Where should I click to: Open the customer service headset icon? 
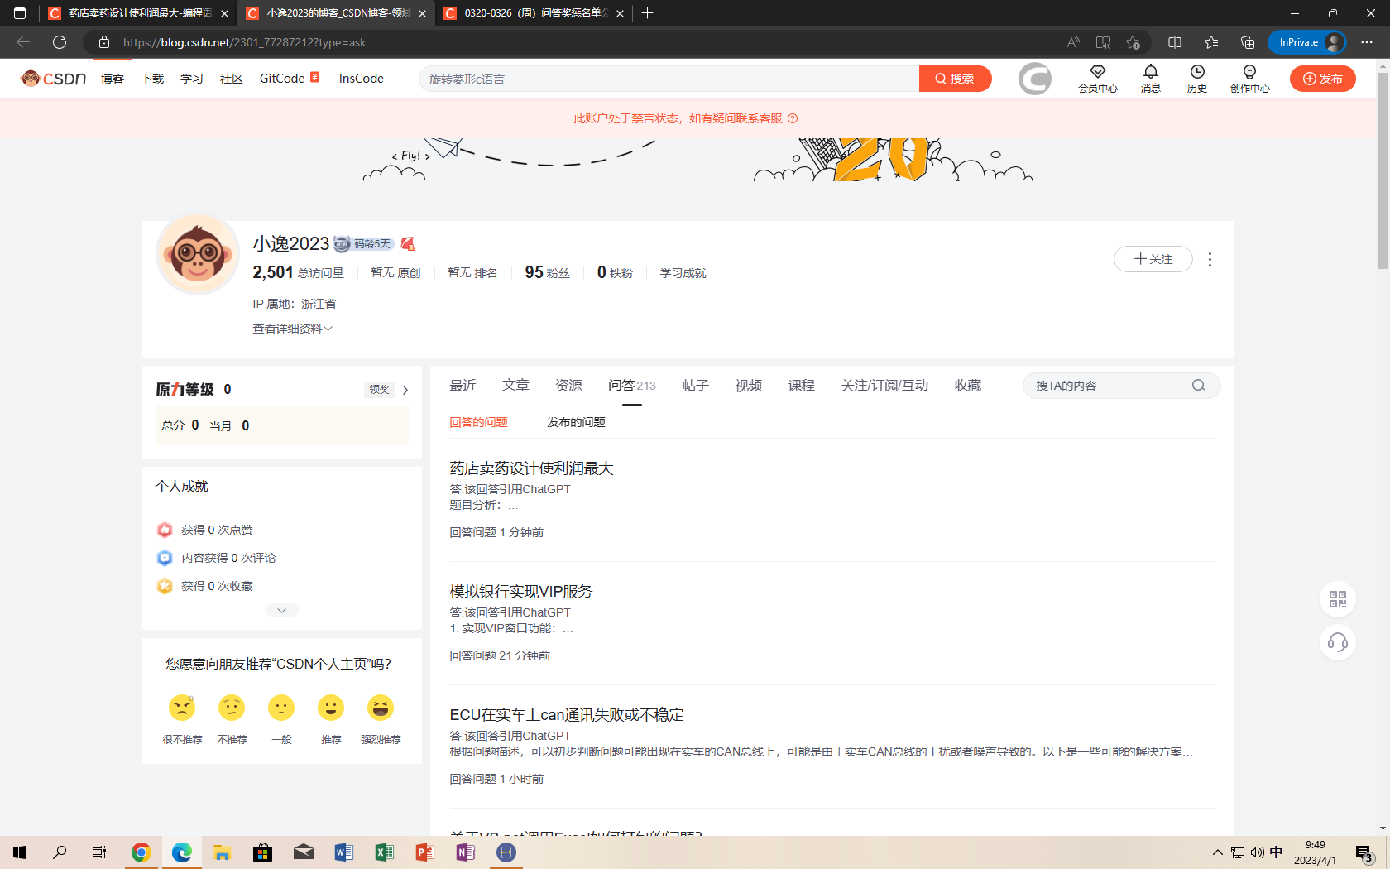[1338, 642]
